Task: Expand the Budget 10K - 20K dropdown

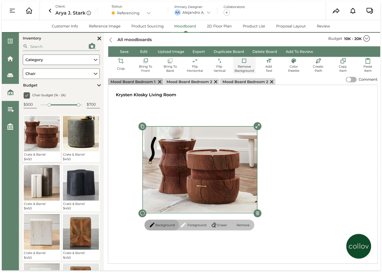Action: [367, 38]
